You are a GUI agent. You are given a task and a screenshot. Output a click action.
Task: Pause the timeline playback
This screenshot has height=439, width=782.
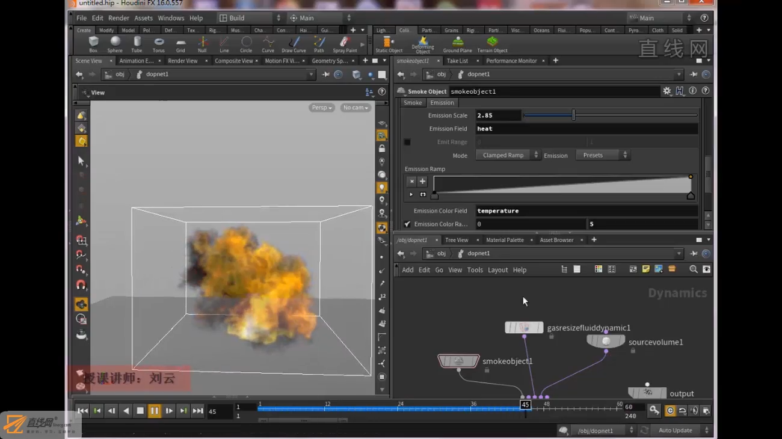(x=155, y=411)
